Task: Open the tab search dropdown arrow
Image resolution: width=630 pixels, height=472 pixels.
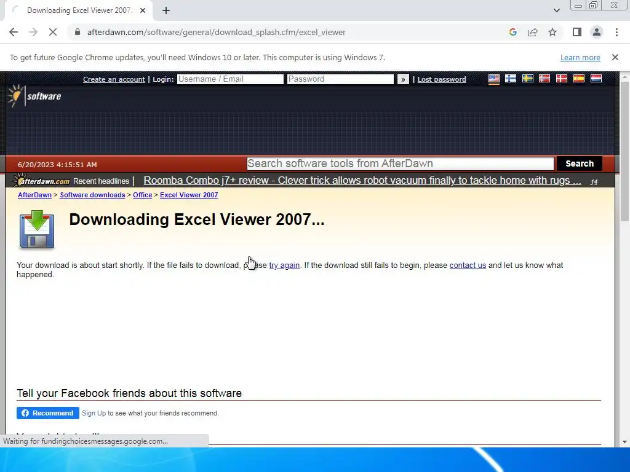Action: point(556,10)
